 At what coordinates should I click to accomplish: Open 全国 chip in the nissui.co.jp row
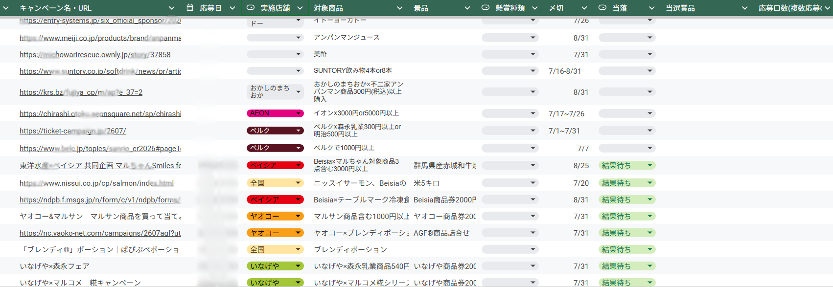(x=275, y=183)
